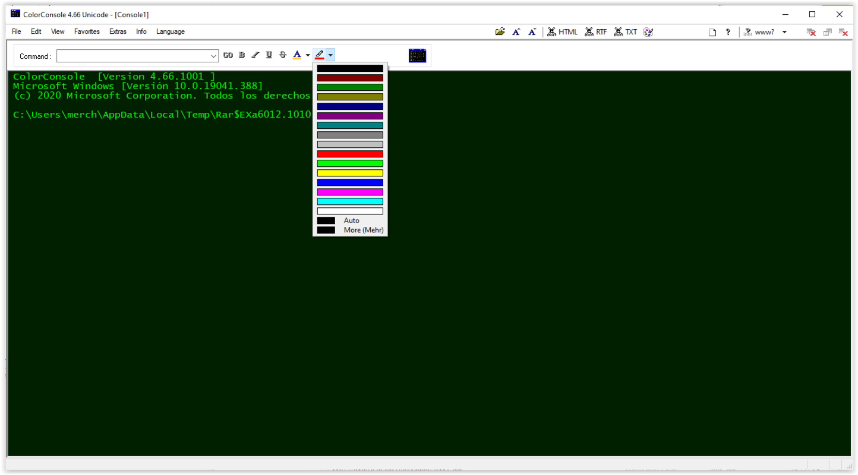The width and height of the screenshot is (858, 475).
Task: Choose the Auto color option
Action: [350, 220]
